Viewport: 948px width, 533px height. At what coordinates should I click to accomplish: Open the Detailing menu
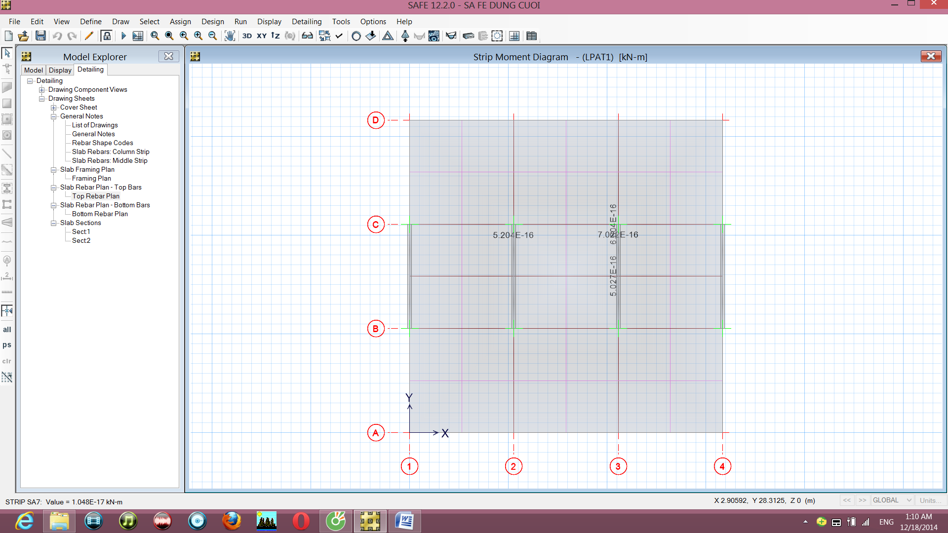pyautogui.click(x=307, y=22)
